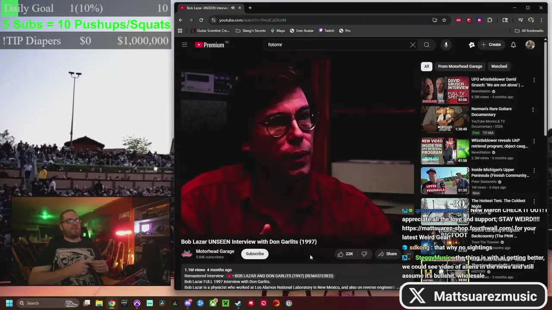
Task: Select the From Motorhead Garage chip
Action: (460, 66)
